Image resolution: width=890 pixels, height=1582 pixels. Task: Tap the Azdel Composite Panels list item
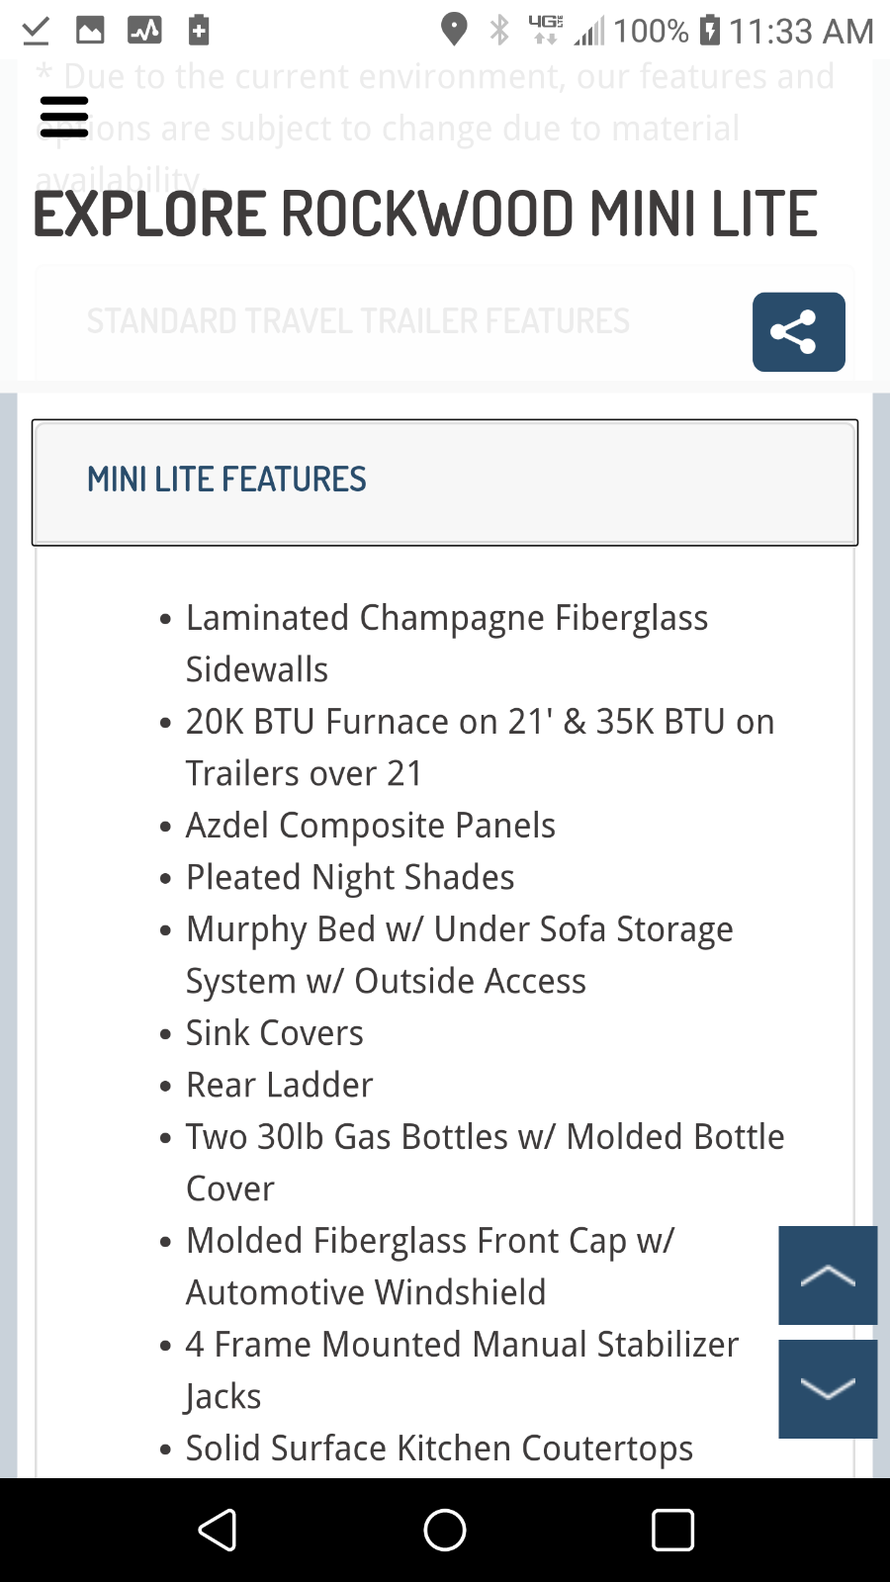point(371,826)
